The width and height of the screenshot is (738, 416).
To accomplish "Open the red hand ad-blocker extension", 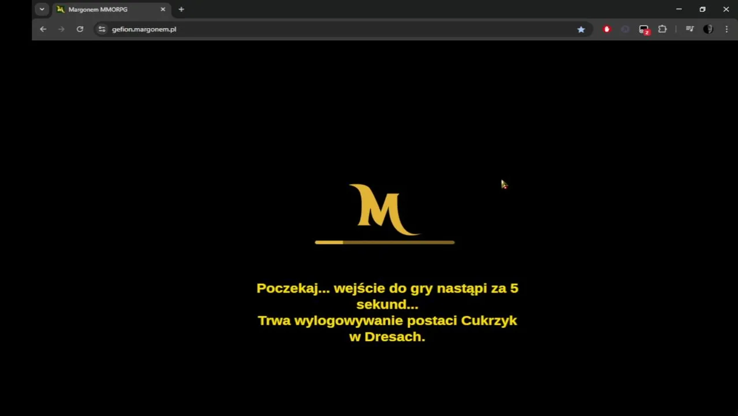I will (606, 29).
